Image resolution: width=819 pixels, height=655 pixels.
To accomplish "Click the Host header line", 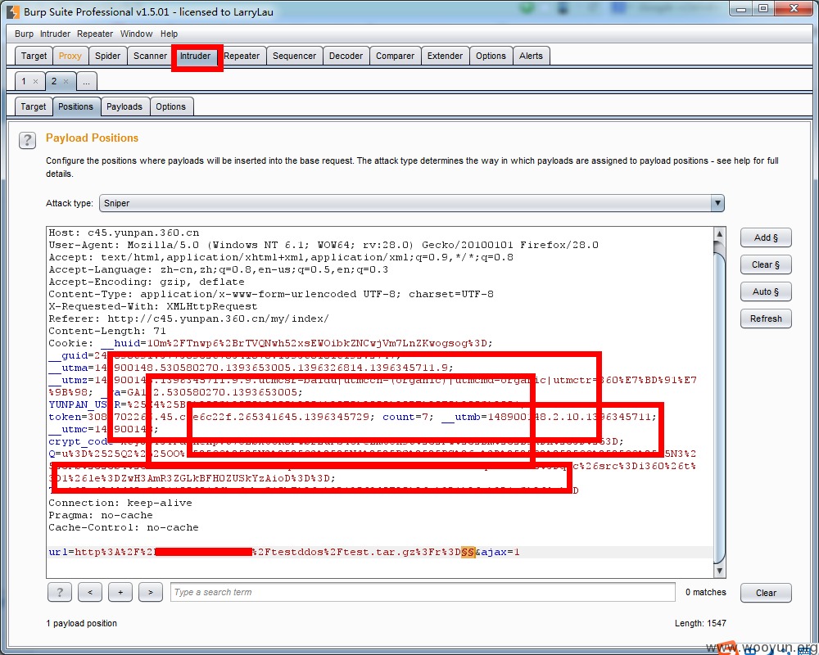I will pos(124,233).
